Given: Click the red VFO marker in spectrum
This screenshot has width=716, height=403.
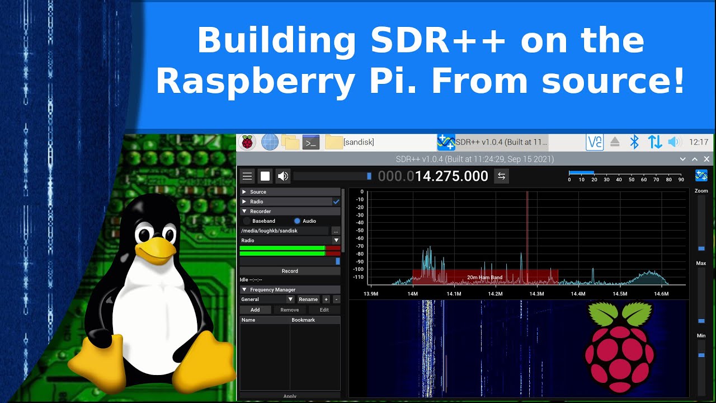Looking at the screenshot, I should point(527,238).
